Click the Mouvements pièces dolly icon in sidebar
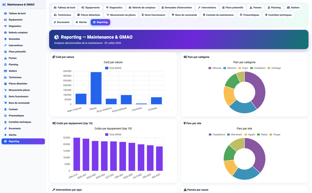312x193 pixels. [5, 90]
